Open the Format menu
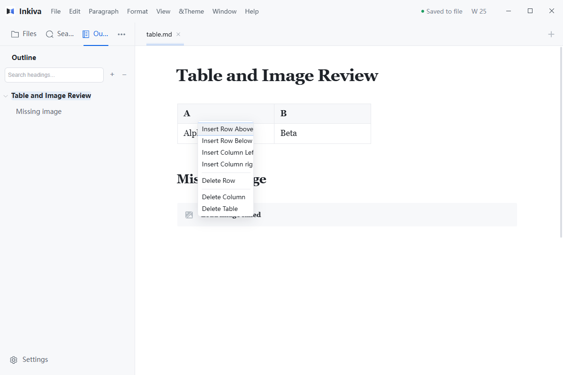The image size is (563, 375). pyautogui.click(x=137, y=11)
